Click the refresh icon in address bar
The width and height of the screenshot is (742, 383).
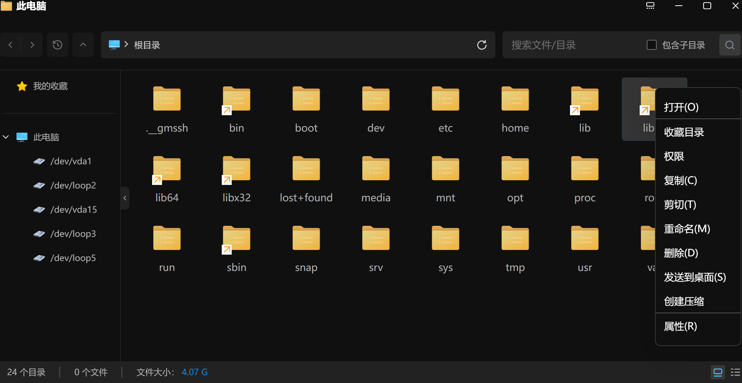pos(482,45)
